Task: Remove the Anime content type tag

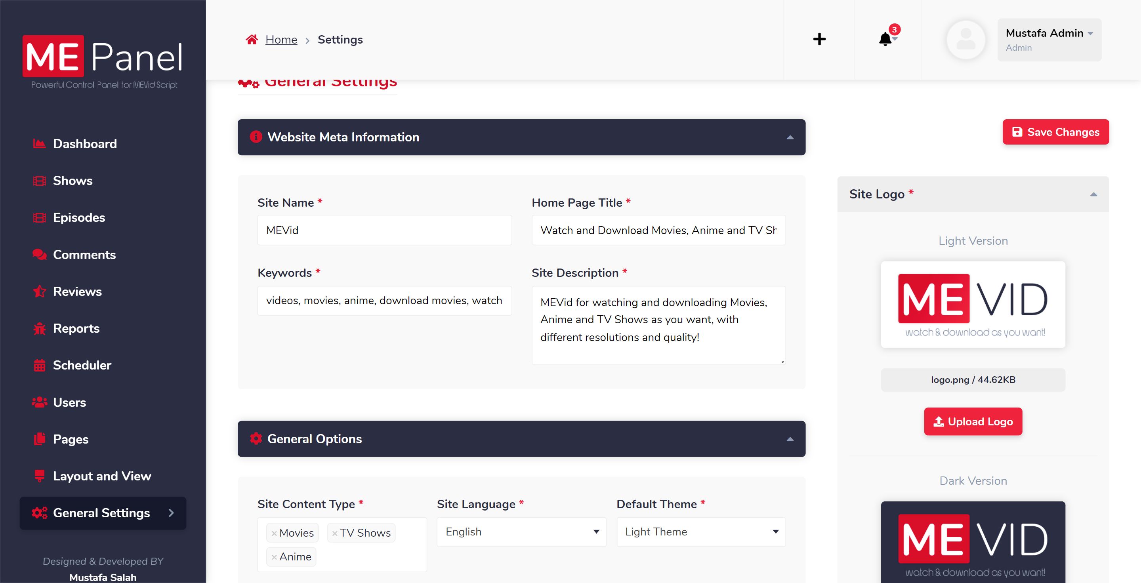Action: pos(274,557)
